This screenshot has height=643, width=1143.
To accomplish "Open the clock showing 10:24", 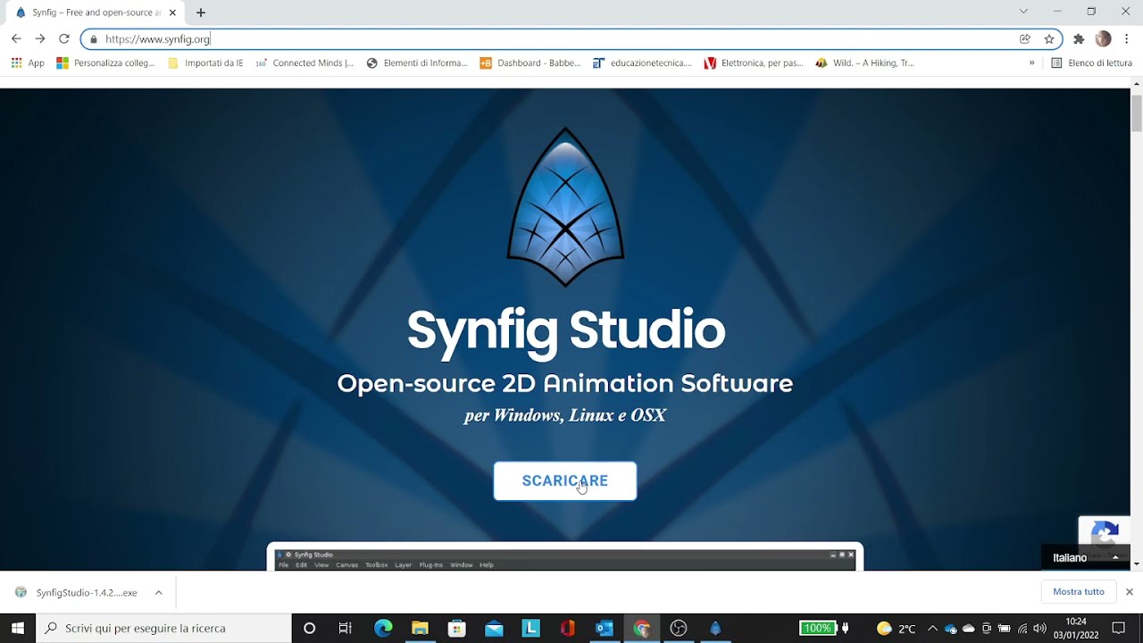I will pyautogui.click(x=1076, y=628).
